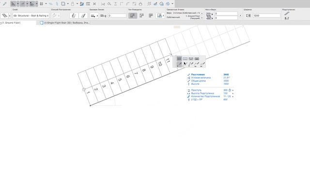Select the straight segment pet palette icon

[179, 64]
